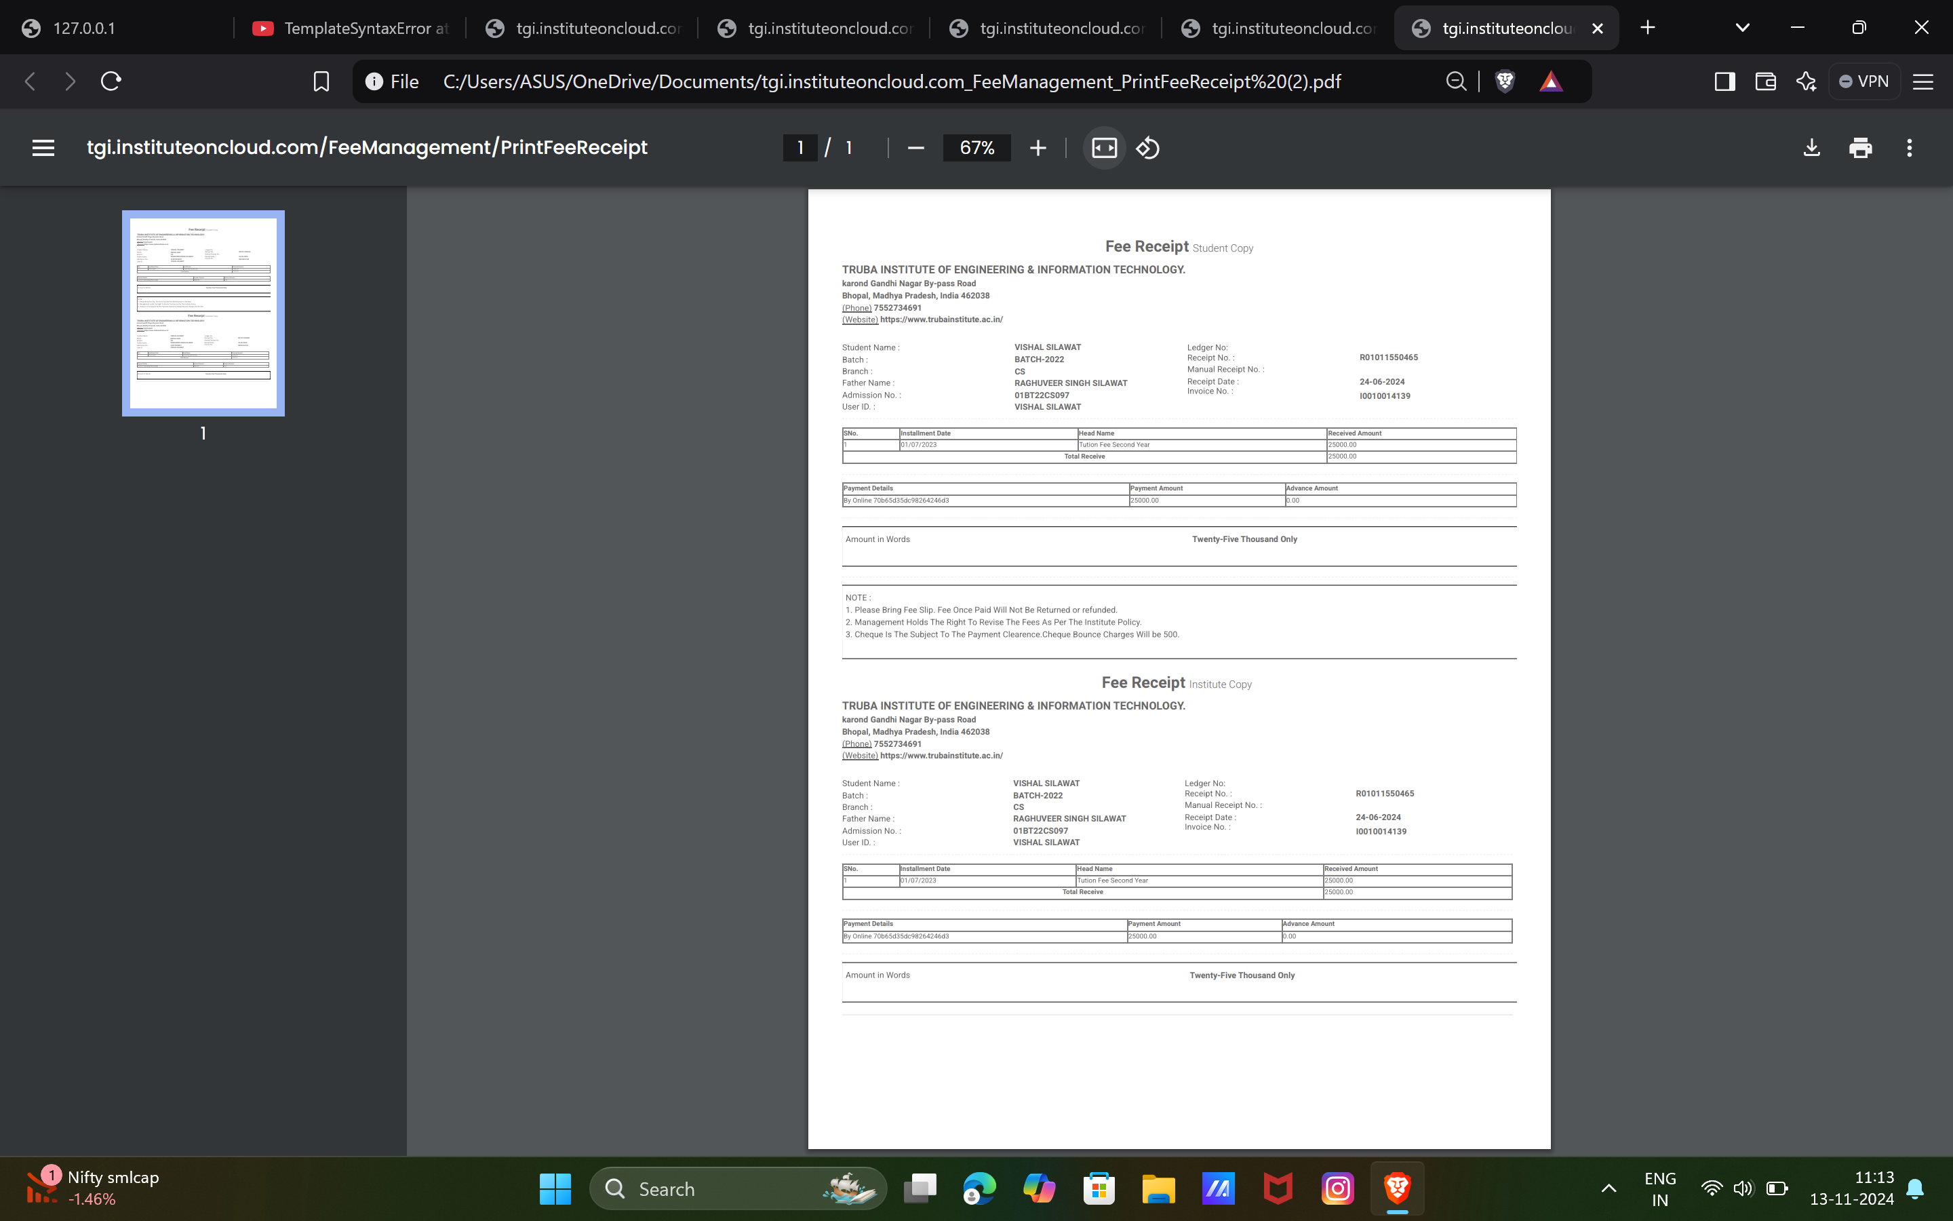The height and width of the screenshot is (1221, 1953).
Task: Open Brave Wallet icon
Action: click(x=1765, y=81)
